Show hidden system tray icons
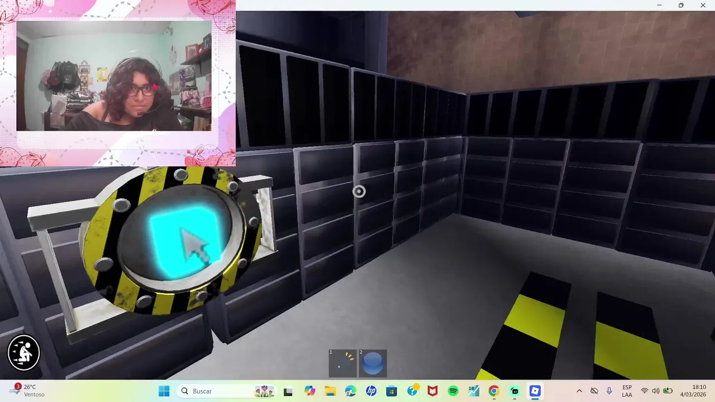Viewport: 715px width, 402px height. click(579, 391)
